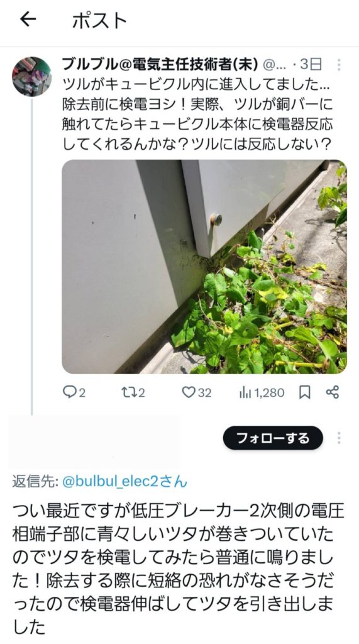Open ブルブル@電気主任技術者(未) display name

pos(160,64)
